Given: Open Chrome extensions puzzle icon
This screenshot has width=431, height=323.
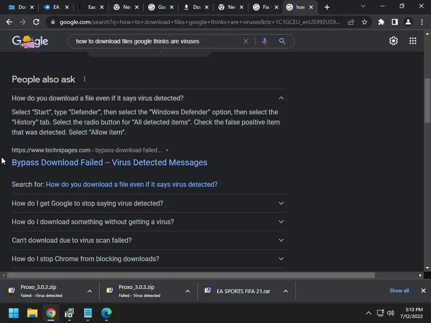Looking at the screenshot, I should 381,22.
